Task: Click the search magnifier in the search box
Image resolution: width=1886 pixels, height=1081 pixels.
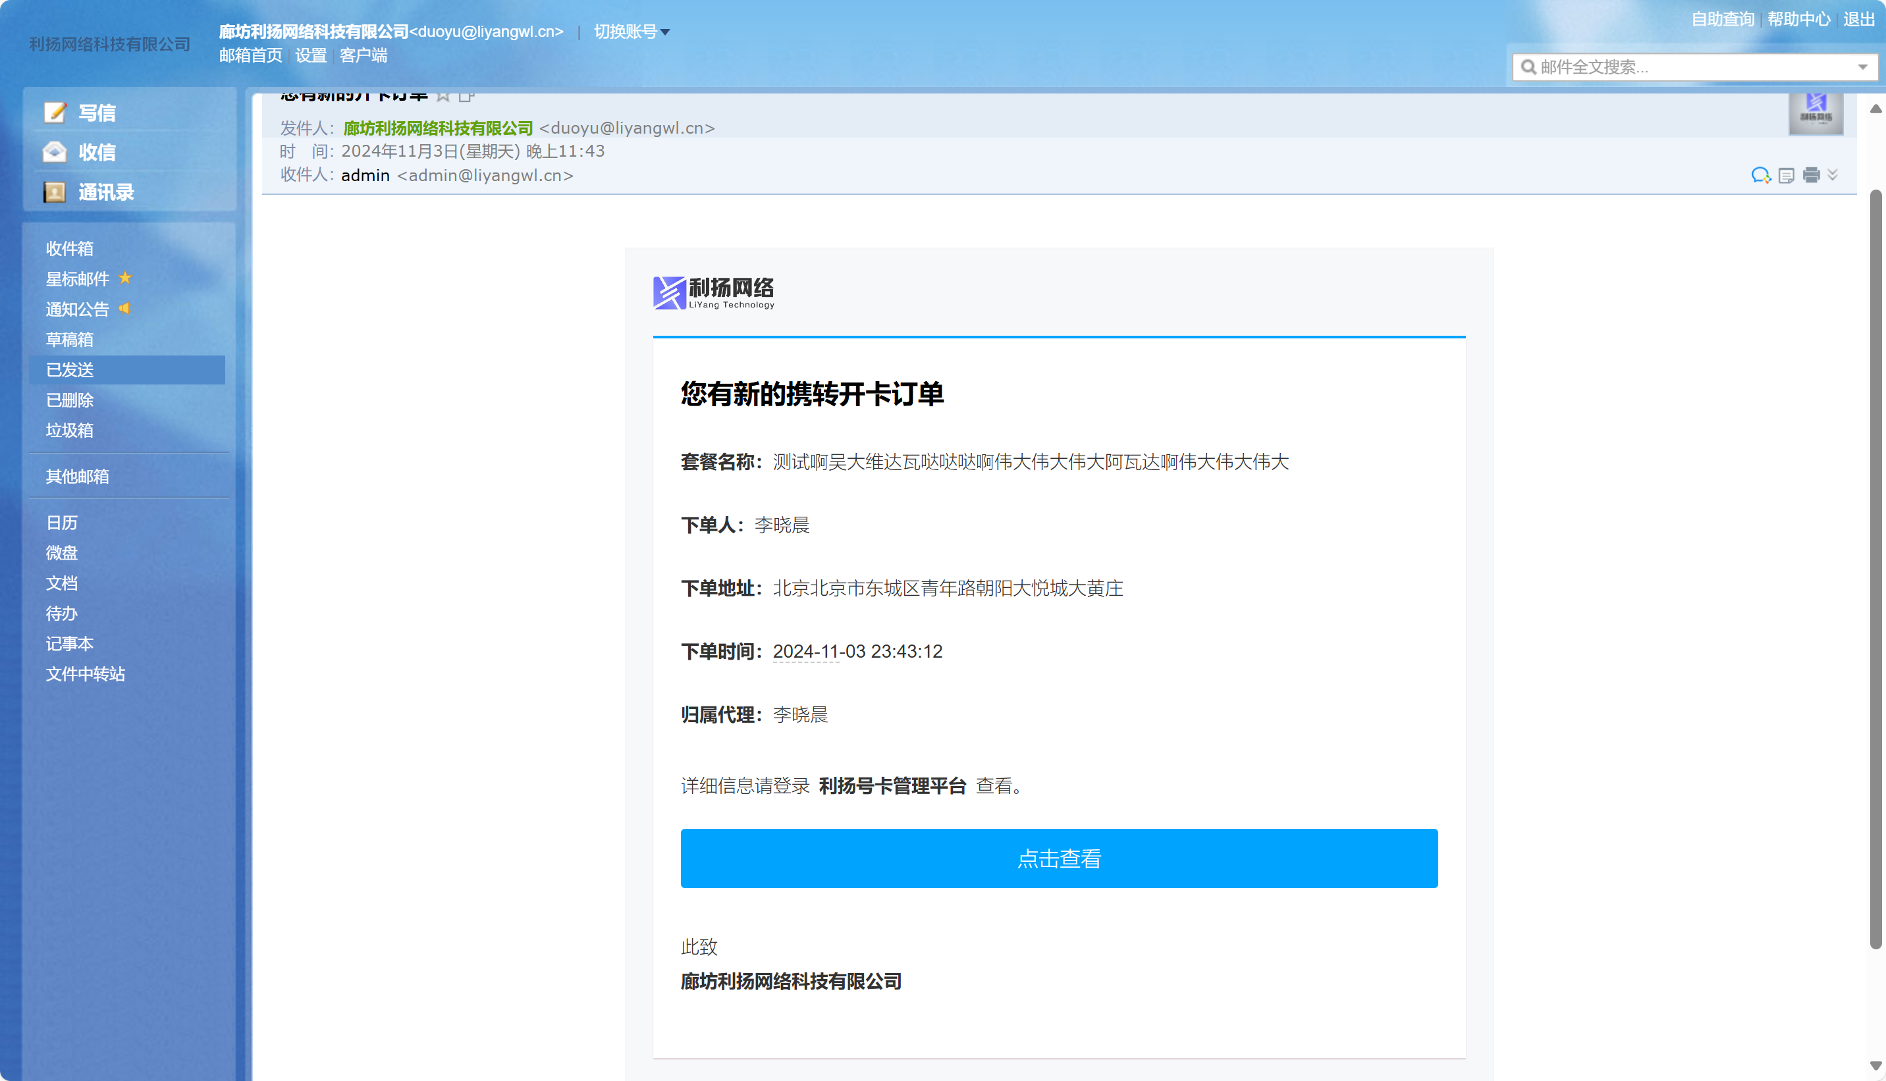Action: (x=1529, y=66)
